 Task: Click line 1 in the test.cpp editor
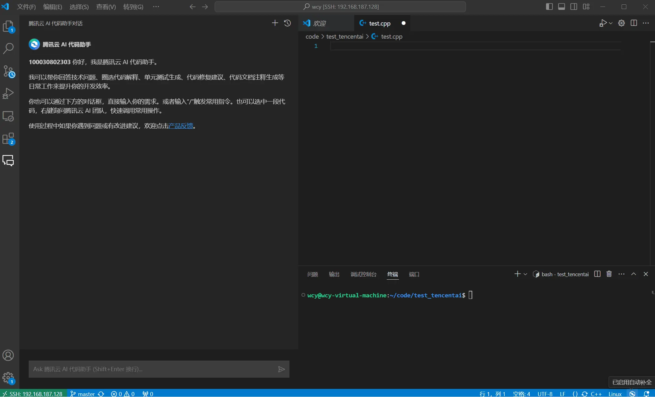476,46
